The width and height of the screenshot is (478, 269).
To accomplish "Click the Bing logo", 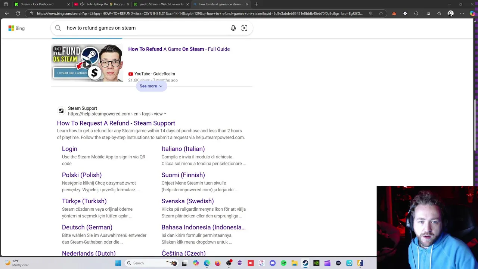I will coord(16,28).
